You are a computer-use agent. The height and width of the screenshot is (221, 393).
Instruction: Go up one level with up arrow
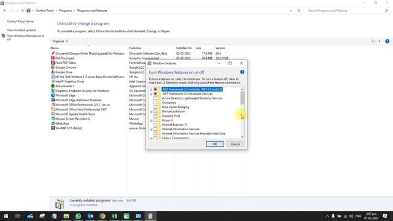point(23,10)
